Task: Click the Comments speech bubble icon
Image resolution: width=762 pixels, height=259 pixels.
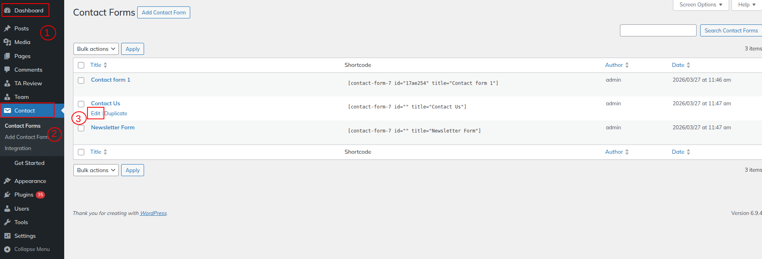Action: (7, 70)
